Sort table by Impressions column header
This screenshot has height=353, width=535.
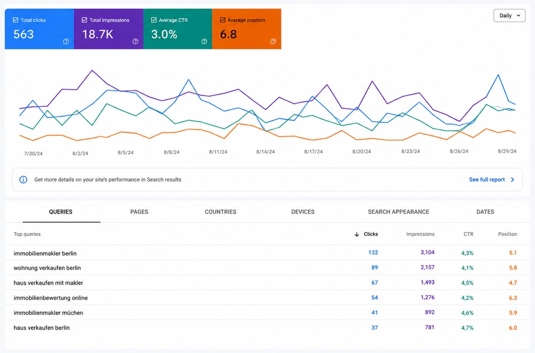tap(421, 234)
